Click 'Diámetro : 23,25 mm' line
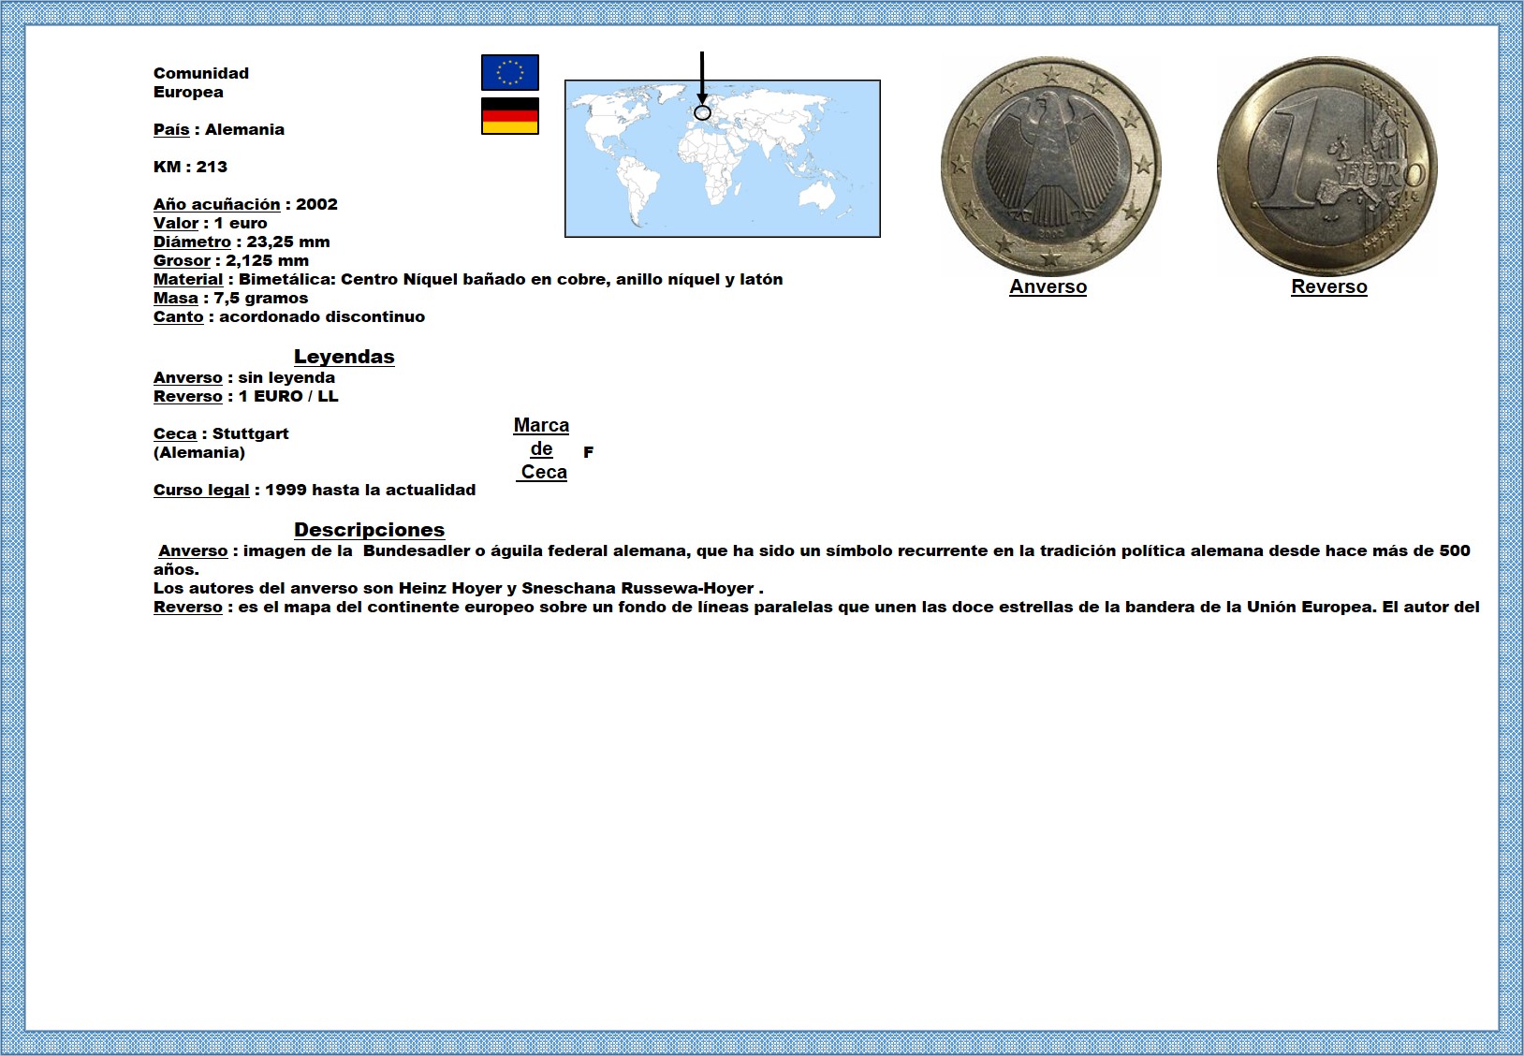1524x1056 pixels. point(242,242)
